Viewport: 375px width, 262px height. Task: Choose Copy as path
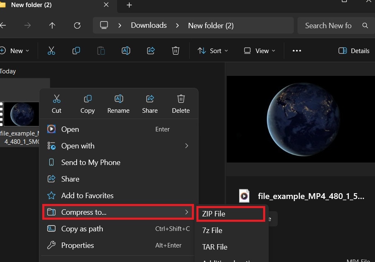(118, 229)
